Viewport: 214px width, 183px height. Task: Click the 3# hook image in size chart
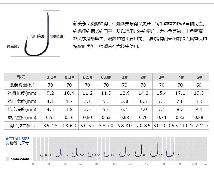click(138, 151)
